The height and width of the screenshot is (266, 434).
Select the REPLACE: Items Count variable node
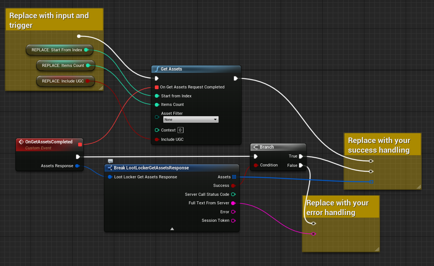[x=63, y=65]
